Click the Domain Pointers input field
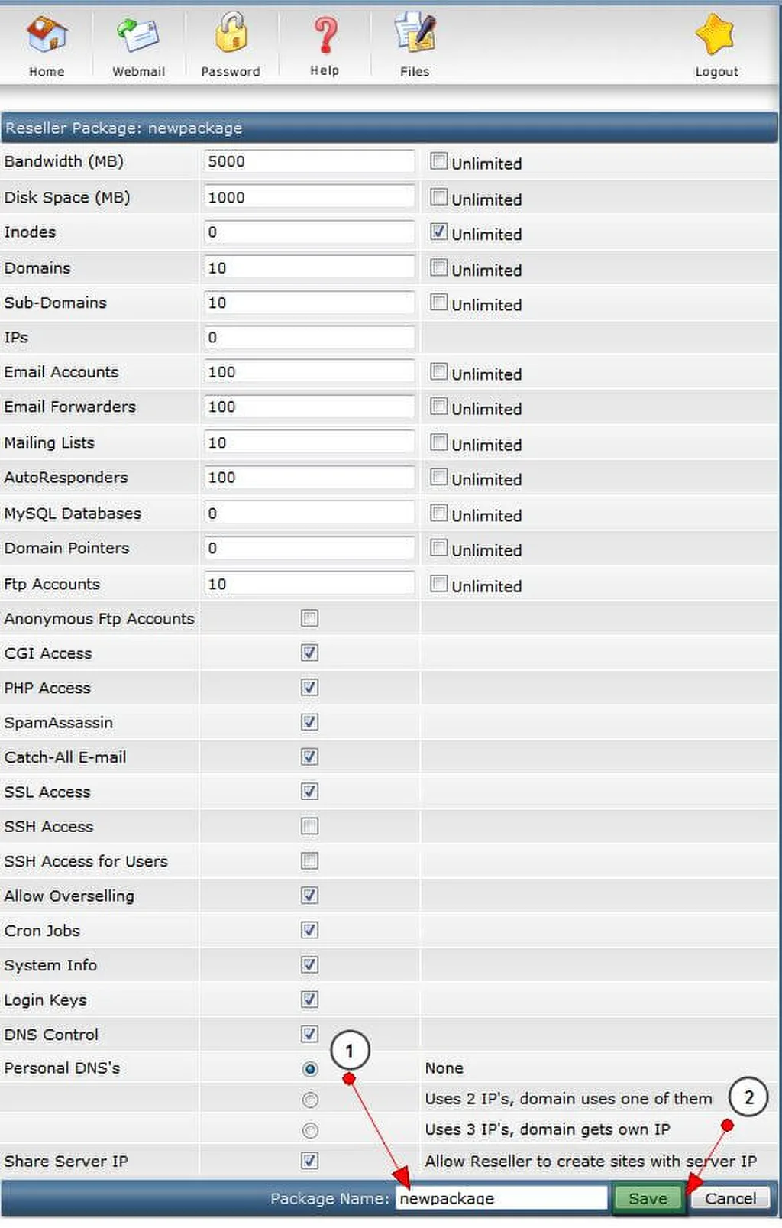 pos(309,548)
